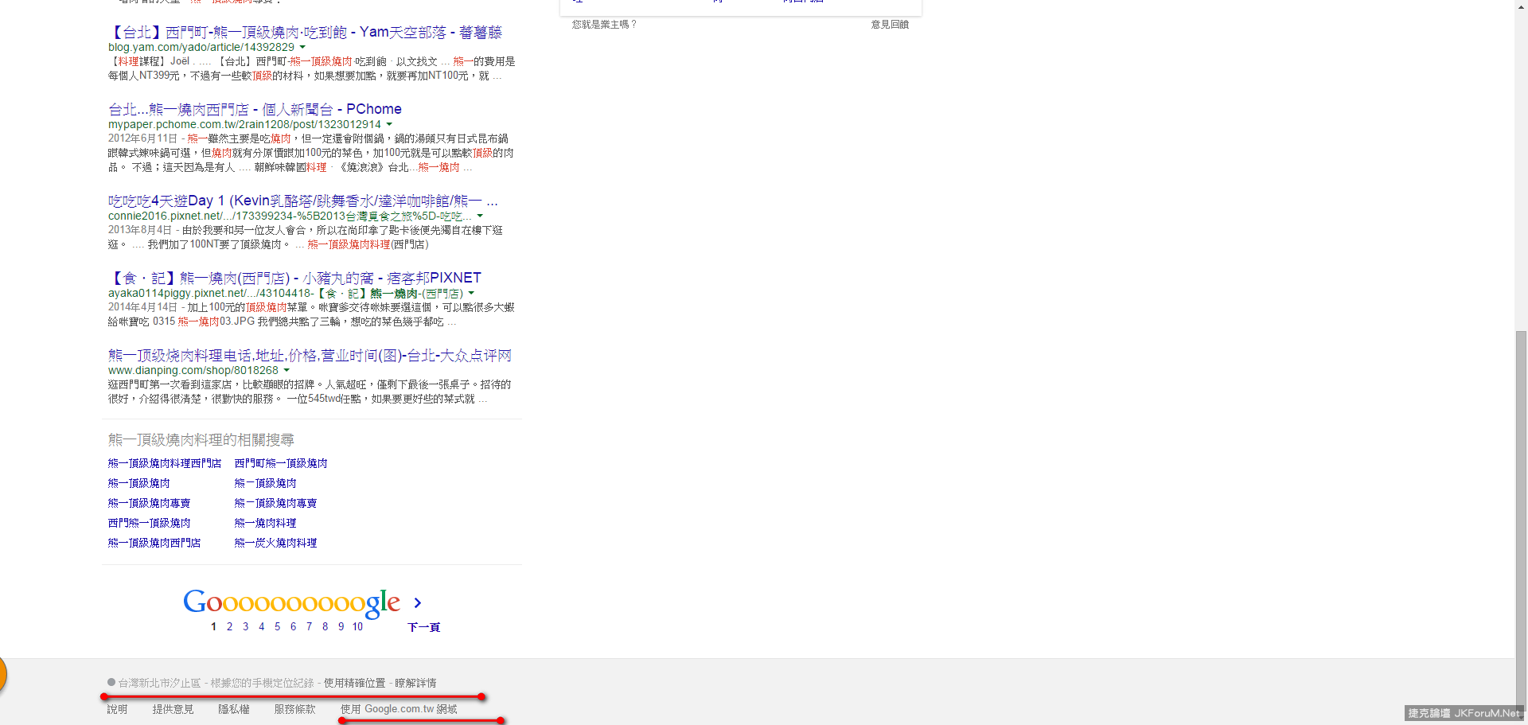Viewport: 1528px width, 725px height.
Task: Open the PChome 個人新聞台 result title
Action: [255, 109]
